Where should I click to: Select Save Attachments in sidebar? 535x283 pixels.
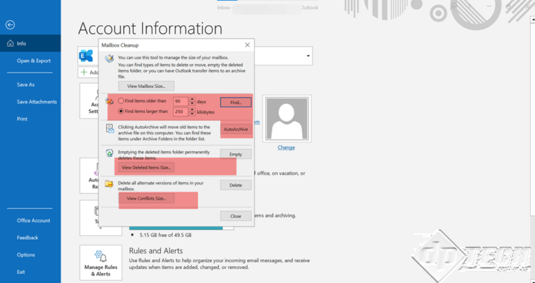37,102
